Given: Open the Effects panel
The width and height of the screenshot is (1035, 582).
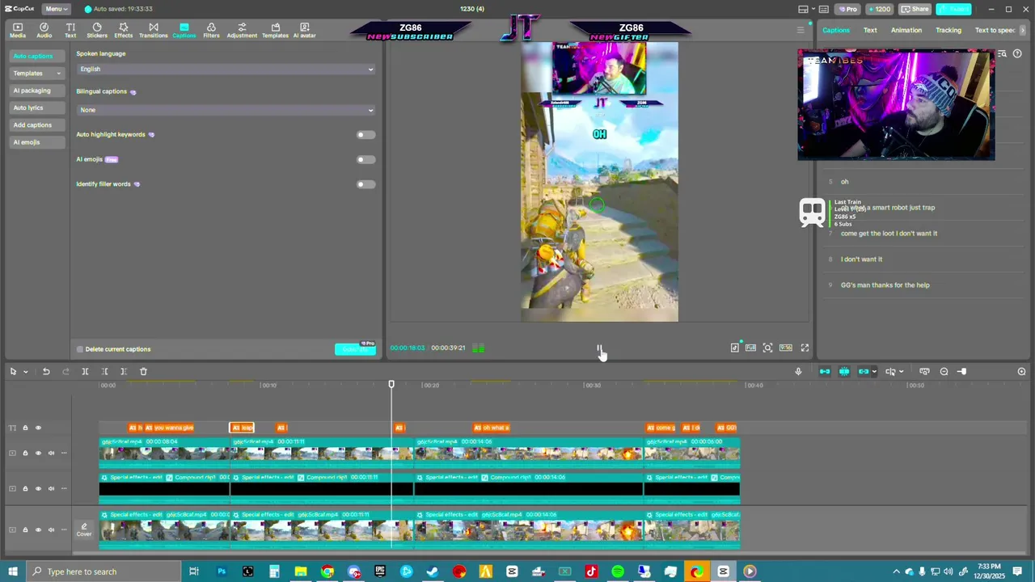Looking at the screenshot, I should click(124, 31).
